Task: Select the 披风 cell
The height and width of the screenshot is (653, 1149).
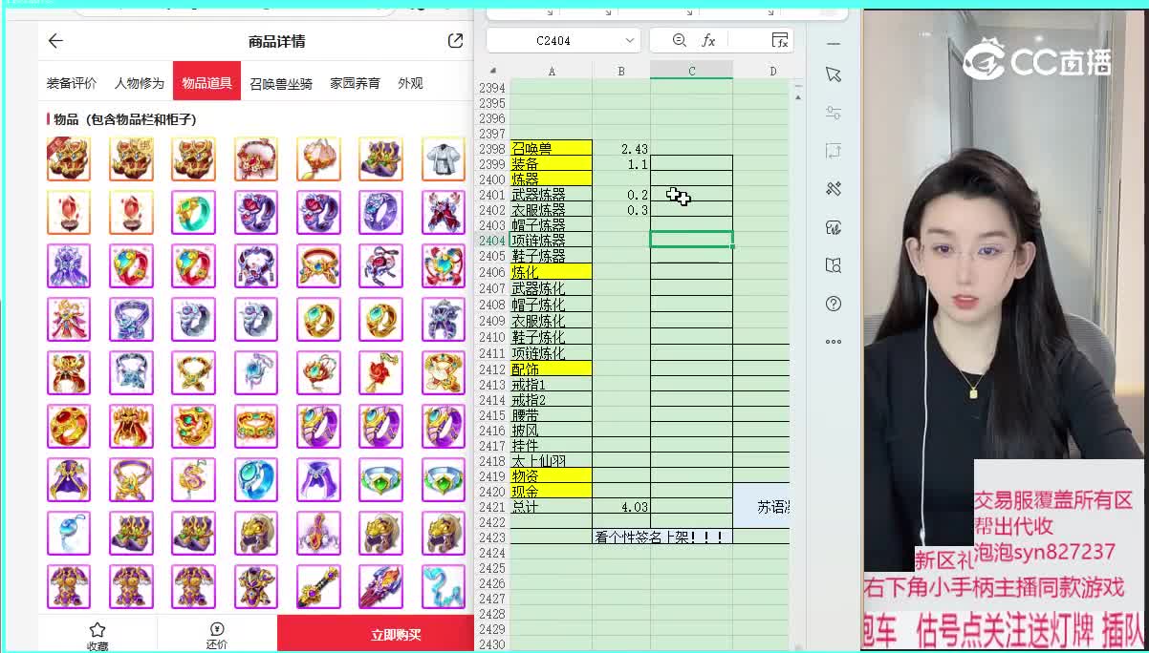Action: pyautogui.click(x=552, y=430)
